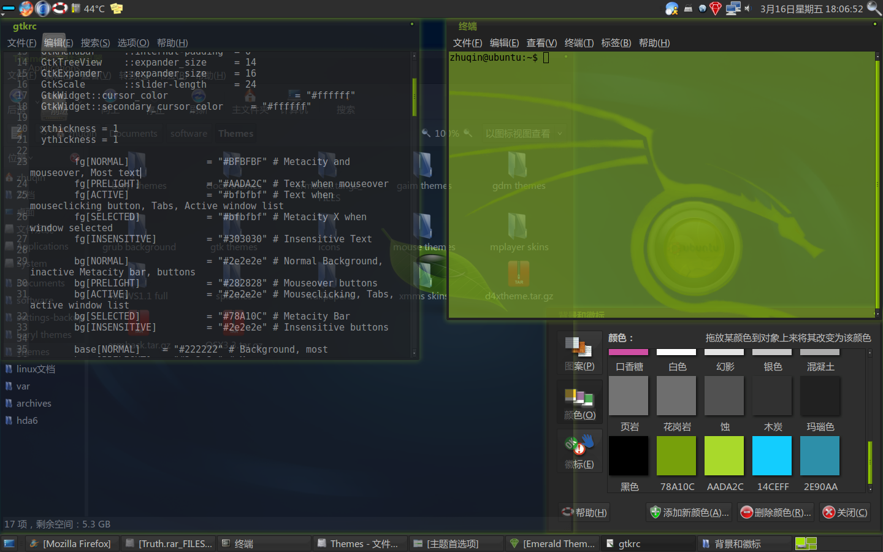
Task: Switch to Emerald Theme taskbar item
Action: 552,543
